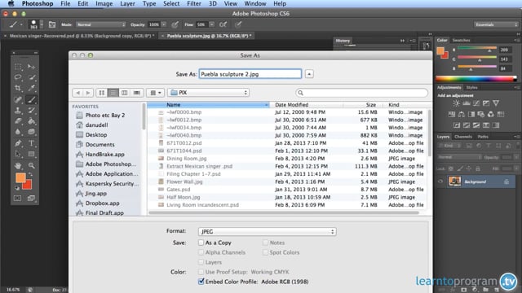The height and width of the screenshot is (293, 522).
Task: Select the Crop tool
Action: [18, 88]
